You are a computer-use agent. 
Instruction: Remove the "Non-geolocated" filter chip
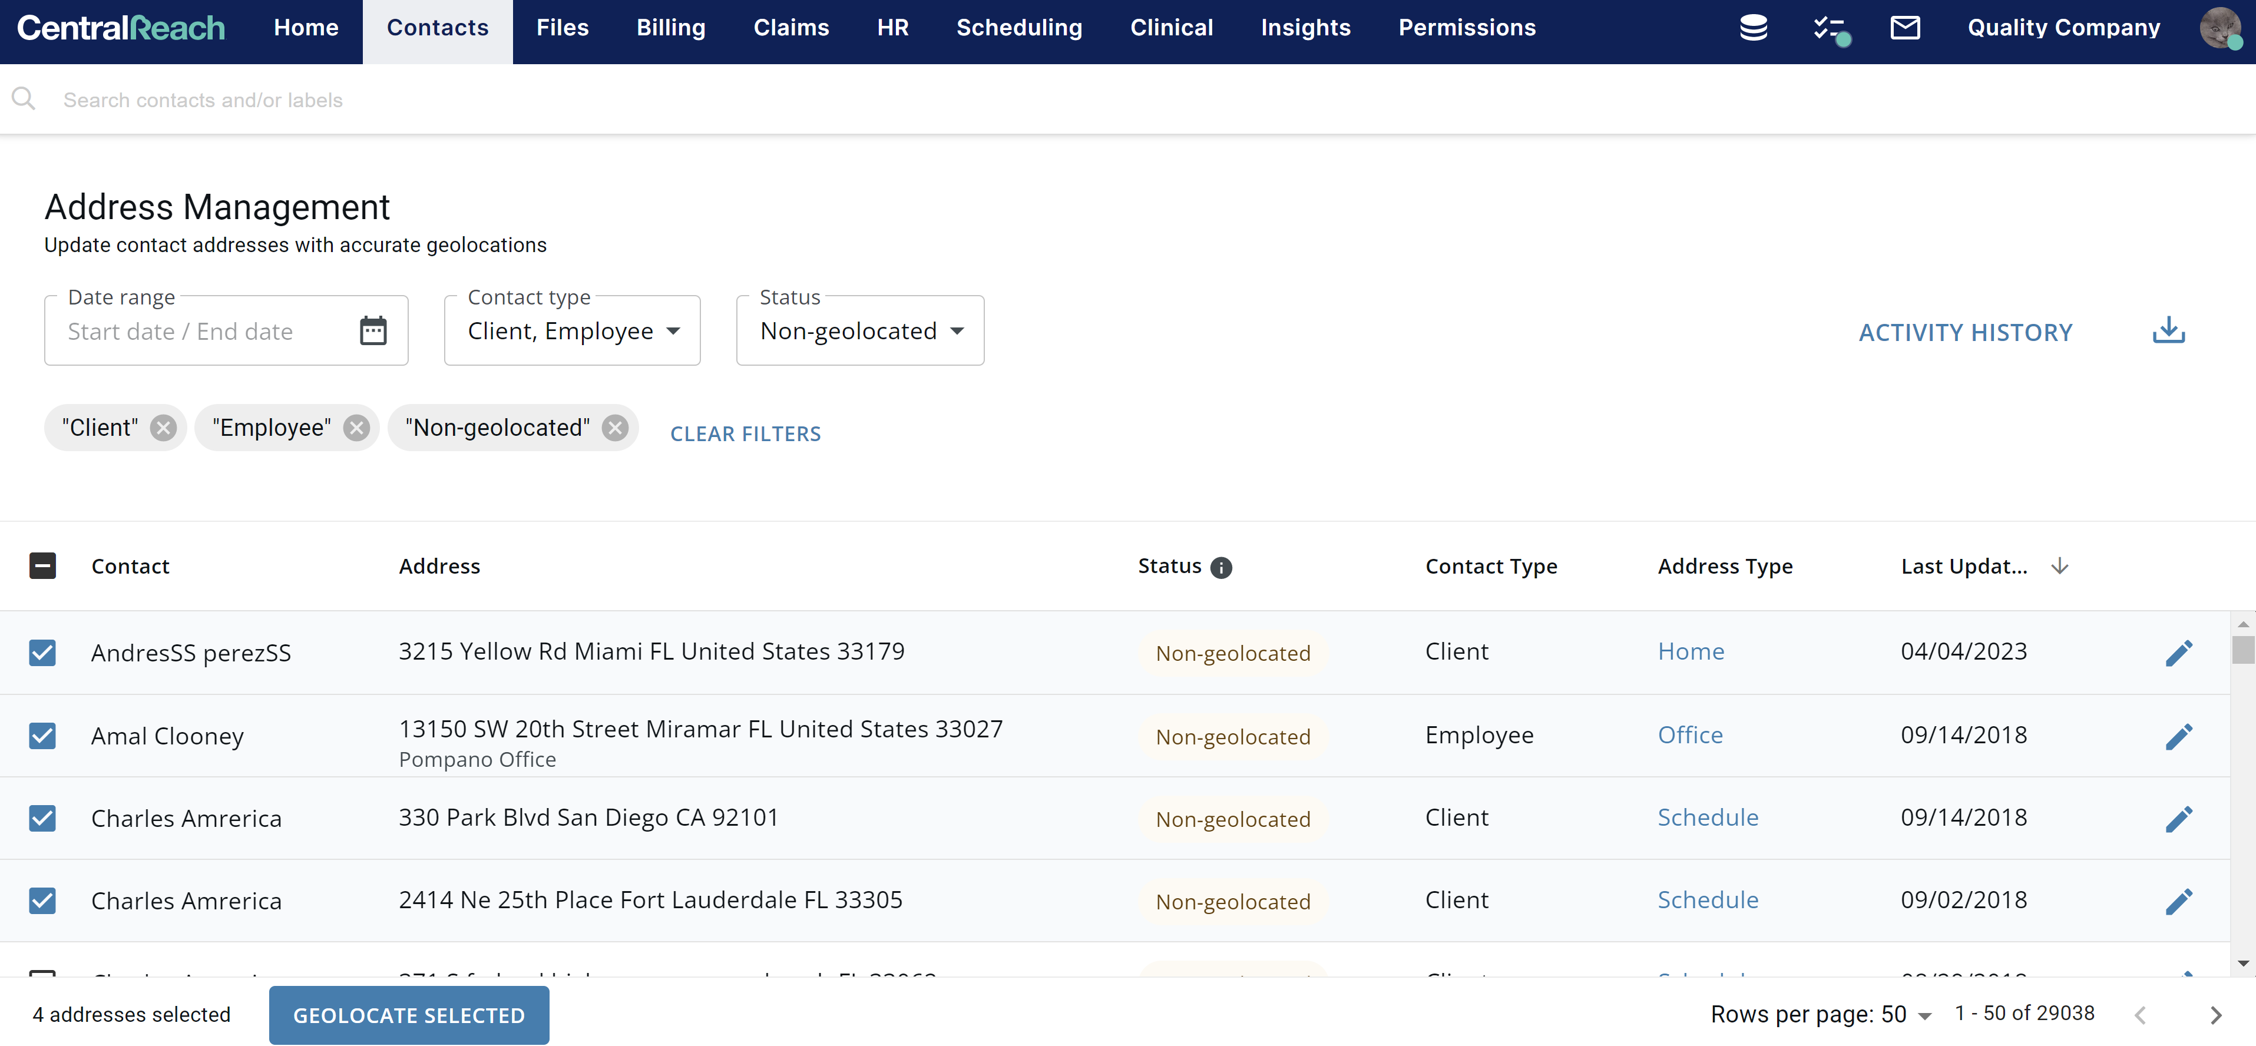click(x=616, y=428)
